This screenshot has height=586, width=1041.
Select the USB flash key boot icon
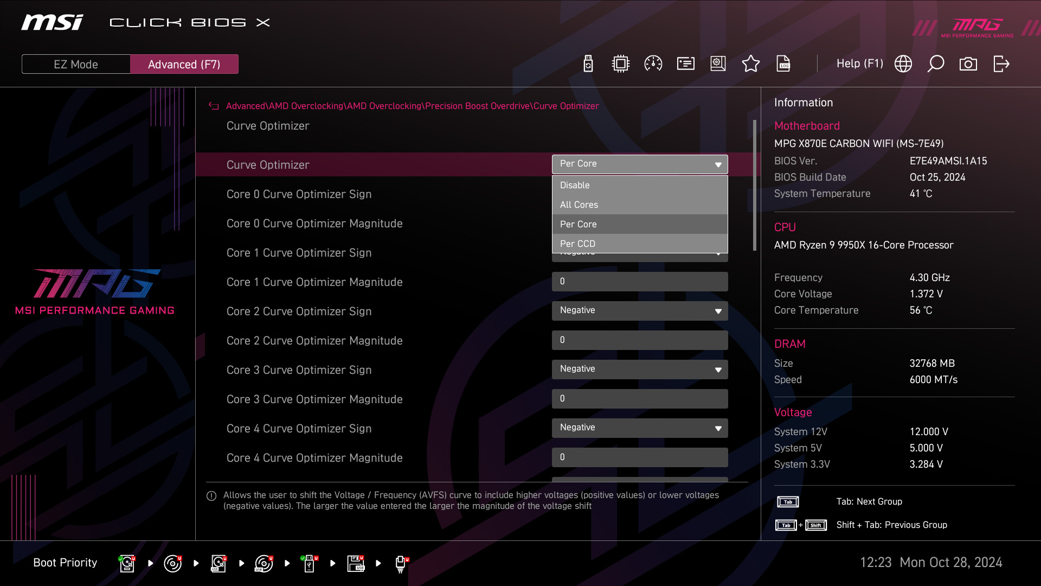309,564
